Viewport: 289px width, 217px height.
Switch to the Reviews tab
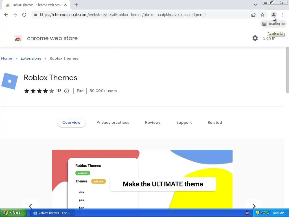click(153, 123)
